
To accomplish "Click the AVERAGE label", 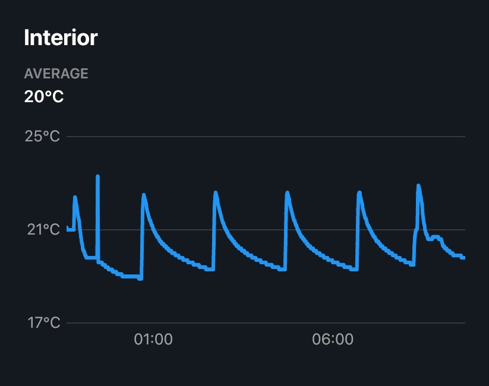I will [x=56, y=74].
